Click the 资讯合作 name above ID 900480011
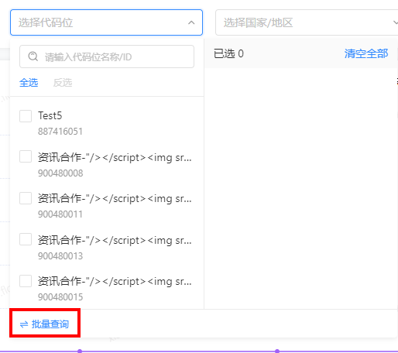The width and height of the screenshot is (398, 353). [x=115, y=198]
